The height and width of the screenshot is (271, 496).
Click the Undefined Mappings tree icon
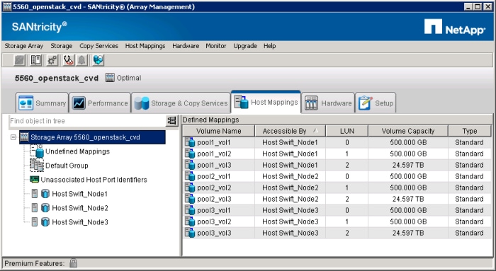pos(37,151)
